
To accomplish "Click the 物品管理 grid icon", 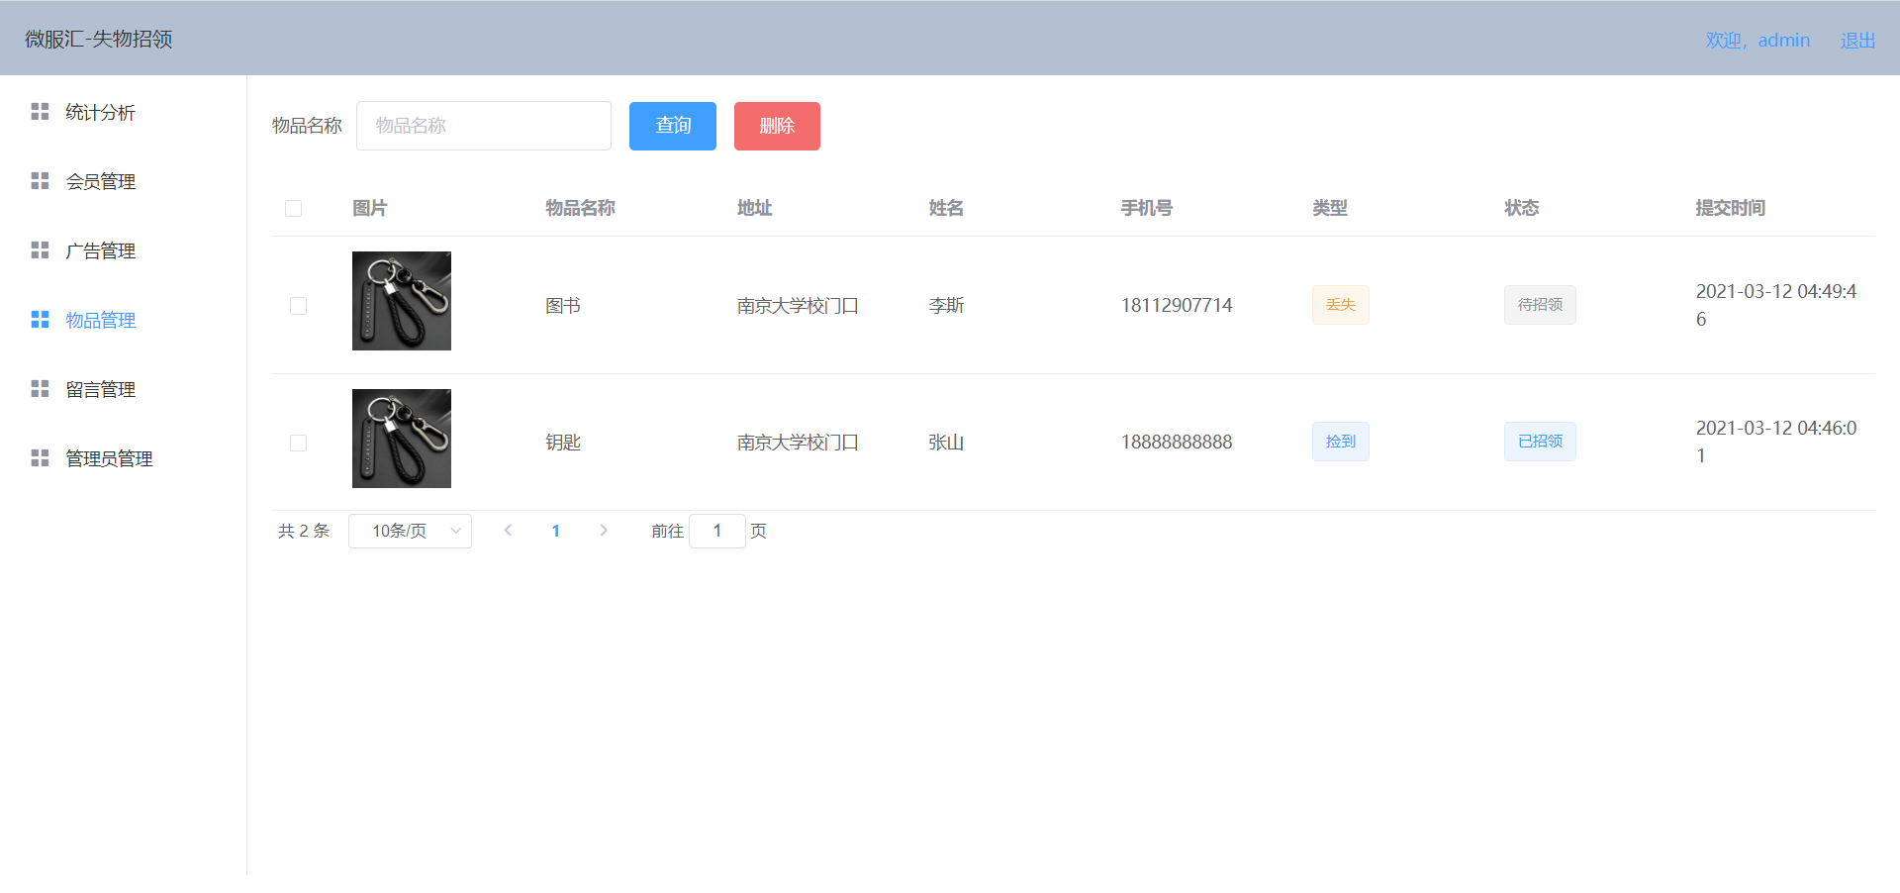I will [x=40, y=319].
